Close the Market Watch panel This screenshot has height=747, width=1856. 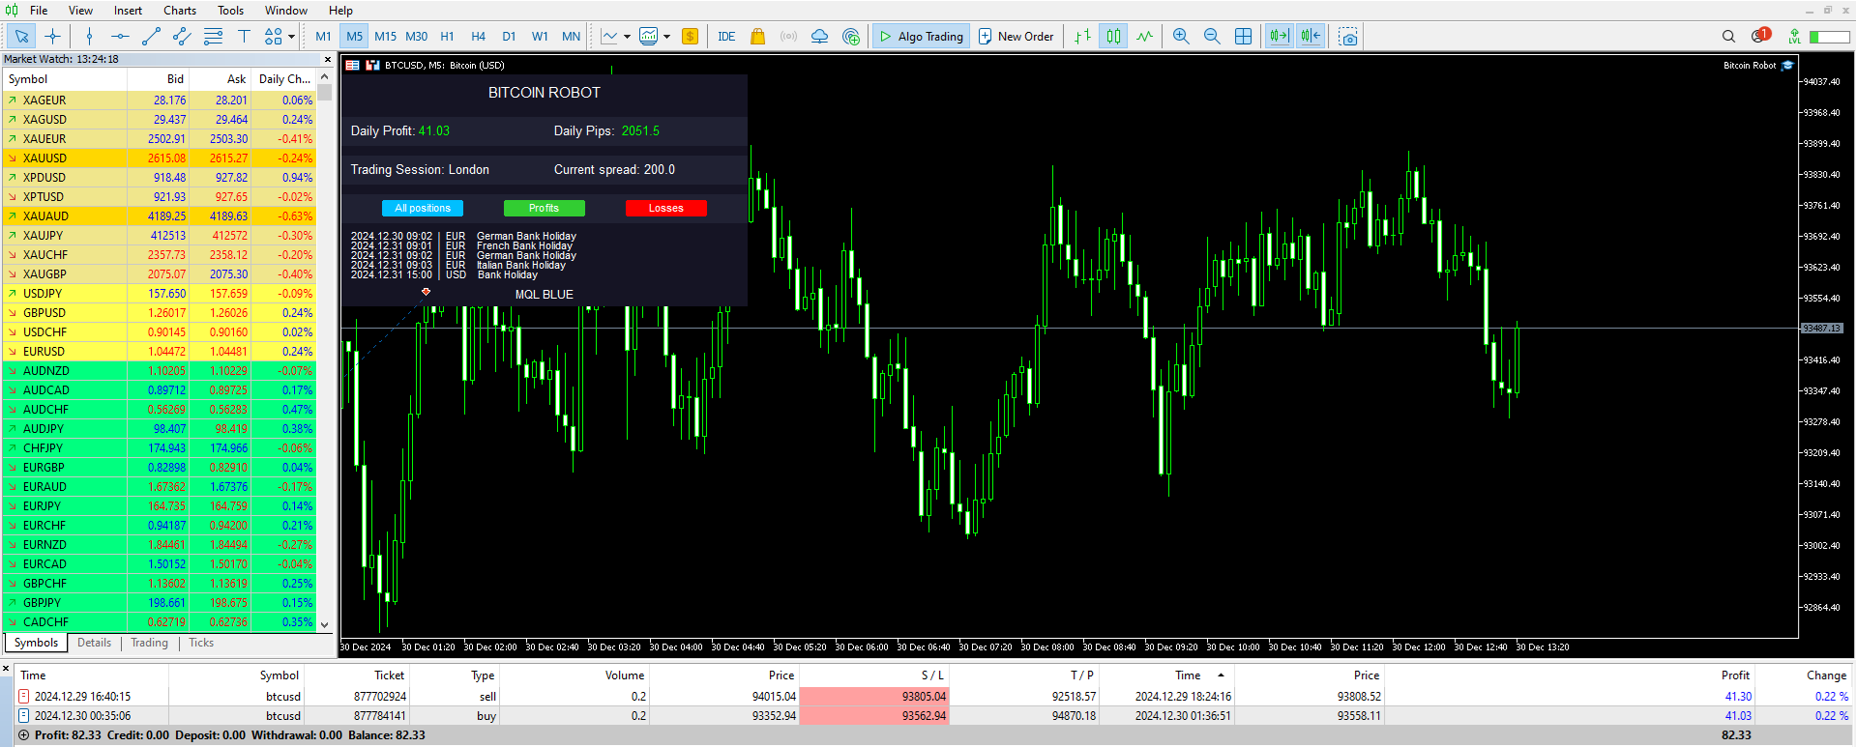coord(327,60)
